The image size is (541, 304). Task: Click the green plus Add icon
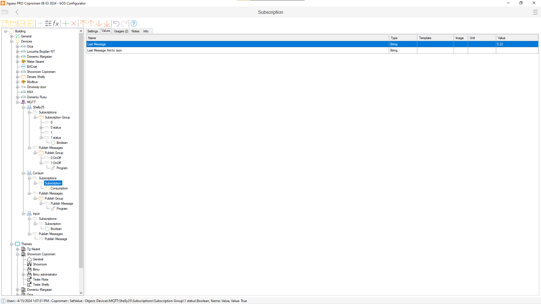[x=66, y=23]
